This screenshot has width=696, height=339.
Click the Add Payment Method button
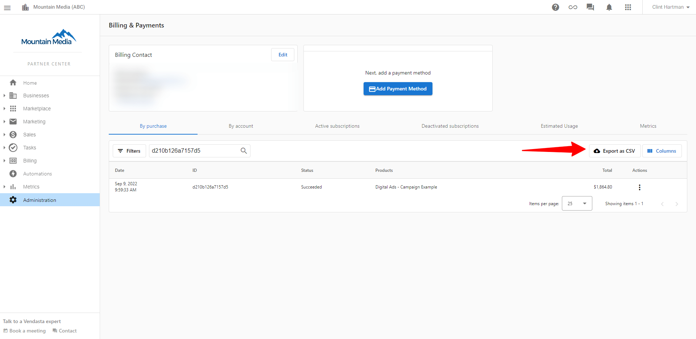(398, 89)
